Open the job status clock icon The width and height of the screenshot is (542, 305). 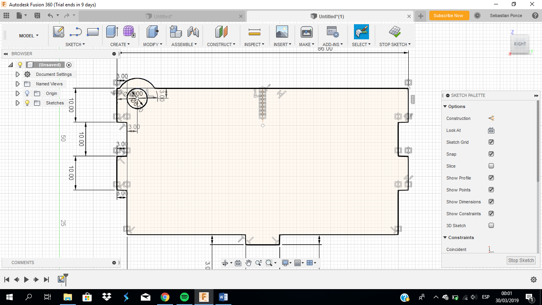(477, 15)
